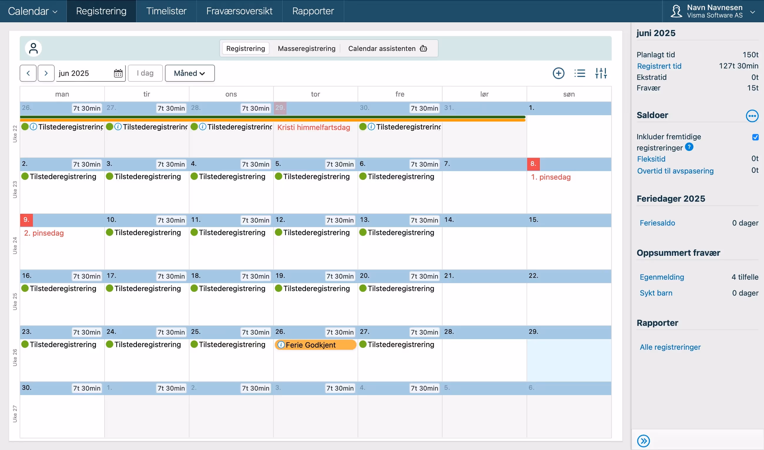Expand the Måned view dropdown

[190, 73]
